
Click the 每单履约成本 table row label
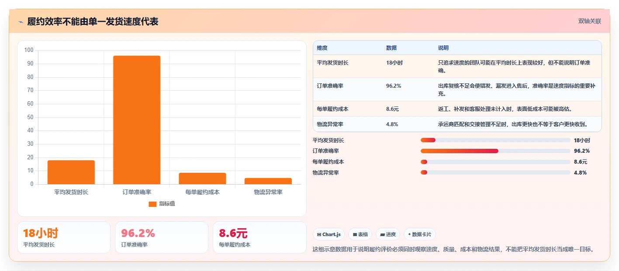click(333, 109)
